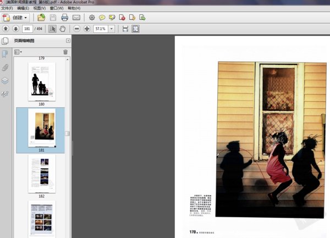The height and width of the screenshot is (238, 330).
Task: Go to next page with down arrow
Action: click(15, 29)
